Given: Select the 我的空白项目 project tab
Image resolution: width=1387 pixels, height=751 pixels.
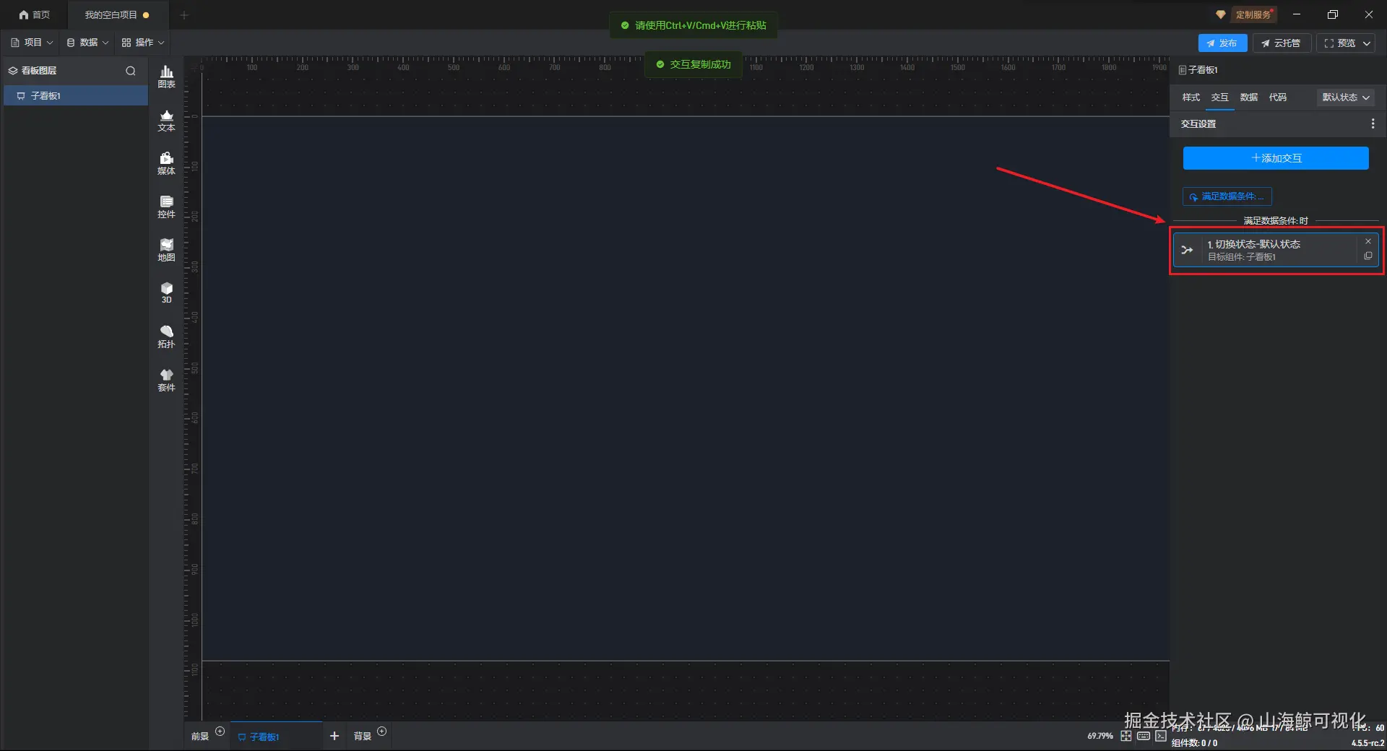Looking at the screenshot, I should [117, 14].
